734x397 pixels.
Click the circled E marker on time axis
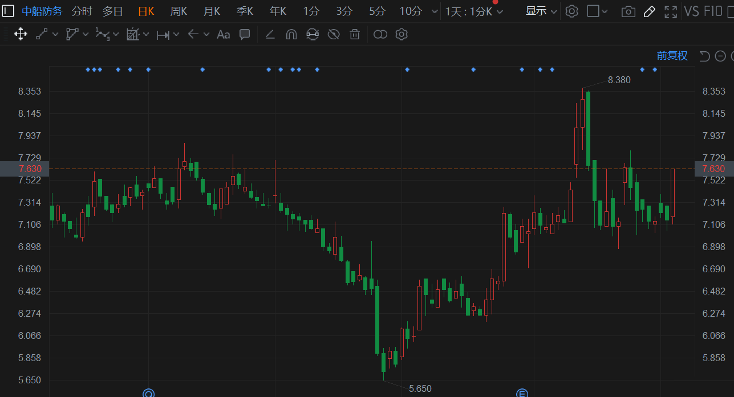point(521,392)
